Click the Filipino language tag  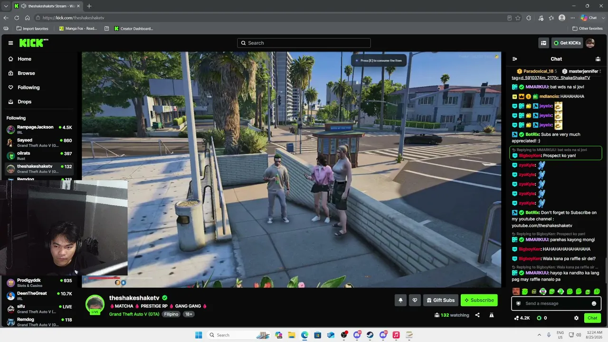pos(171,314)
